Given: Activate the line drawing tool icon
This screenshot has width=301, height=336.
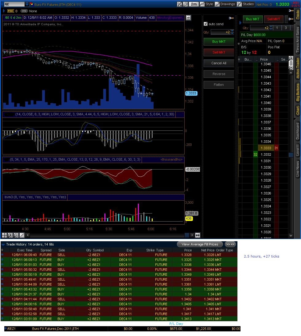Looking at the screenshot, I should 22,235.
